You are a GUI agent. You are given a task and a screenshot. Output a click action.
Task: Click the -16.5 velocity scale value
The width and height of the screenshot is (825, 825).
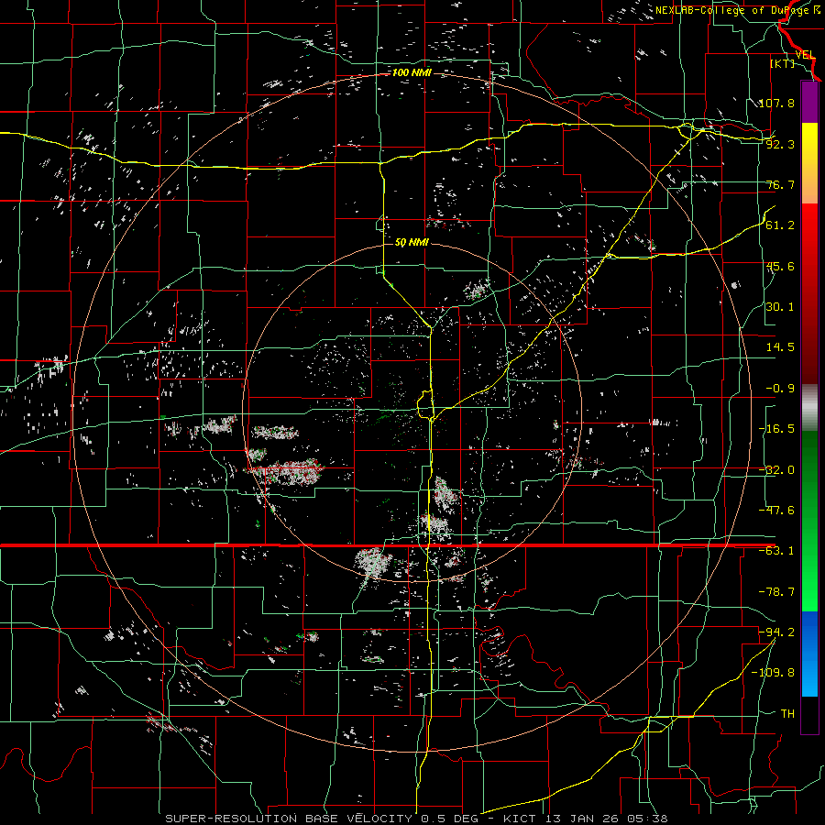point(776,429)
